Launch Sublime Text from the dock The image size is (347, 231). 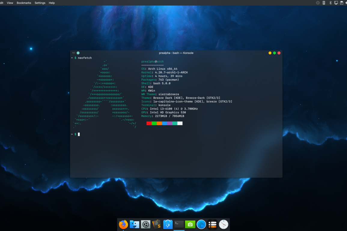point(157,224)
